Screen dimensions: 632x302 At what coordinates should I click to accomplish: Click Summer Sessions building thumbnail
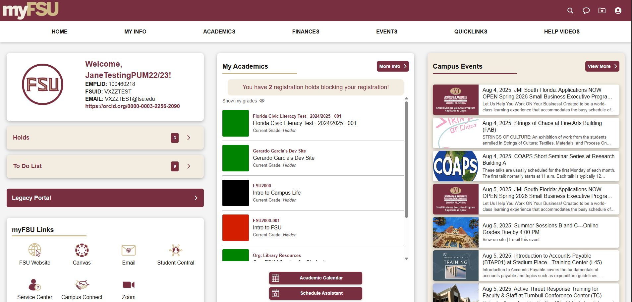(456, 232)
